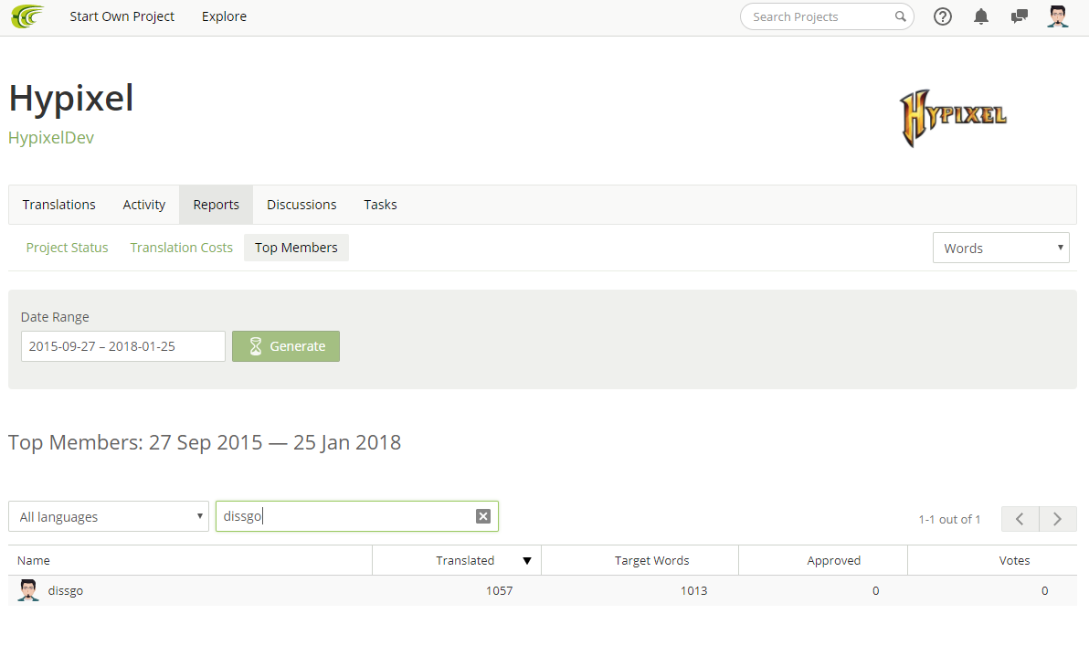Click the Generate button
The width and height of the screenshot is (1089, 667).
coord(285,346)
